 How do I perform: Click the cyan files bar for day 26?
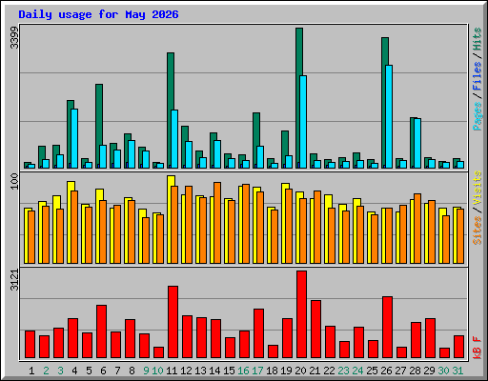point(389,116)
